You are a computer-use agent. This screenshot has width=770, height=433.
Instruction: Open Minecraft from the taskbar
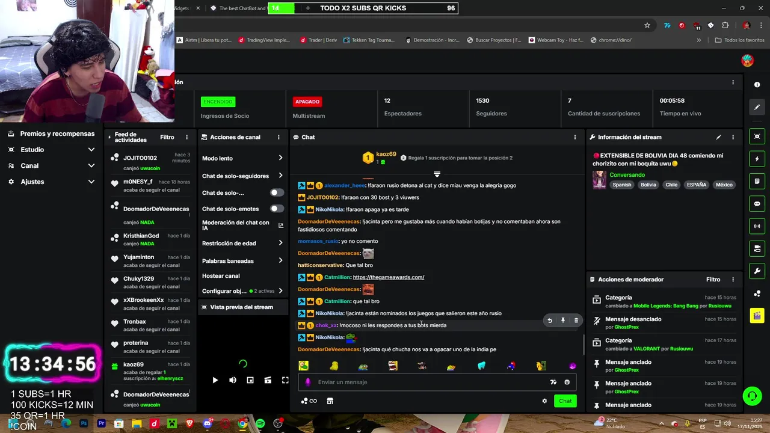pos(172,424)
